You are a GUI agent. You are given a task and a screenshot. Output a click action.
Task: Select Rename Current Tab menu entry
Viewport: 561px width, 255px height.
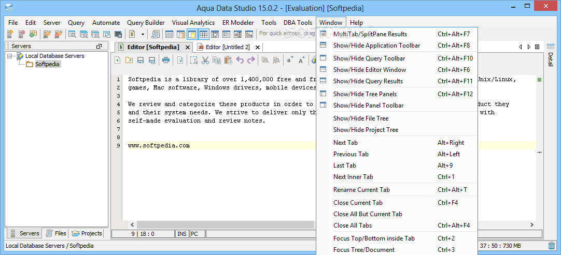pyautogui.click(x=397, y=190)
